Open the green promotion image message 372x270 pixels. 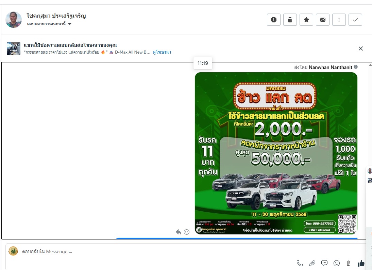[276, 153]
